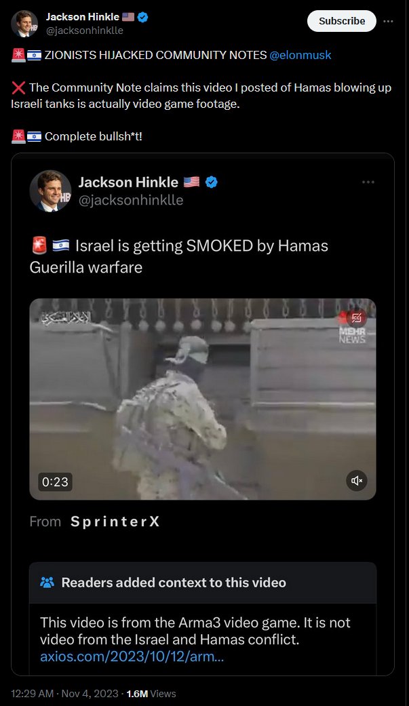Click the community notes people icon
This screenshot has width=409, height=706.
click(x=47, y=582)
